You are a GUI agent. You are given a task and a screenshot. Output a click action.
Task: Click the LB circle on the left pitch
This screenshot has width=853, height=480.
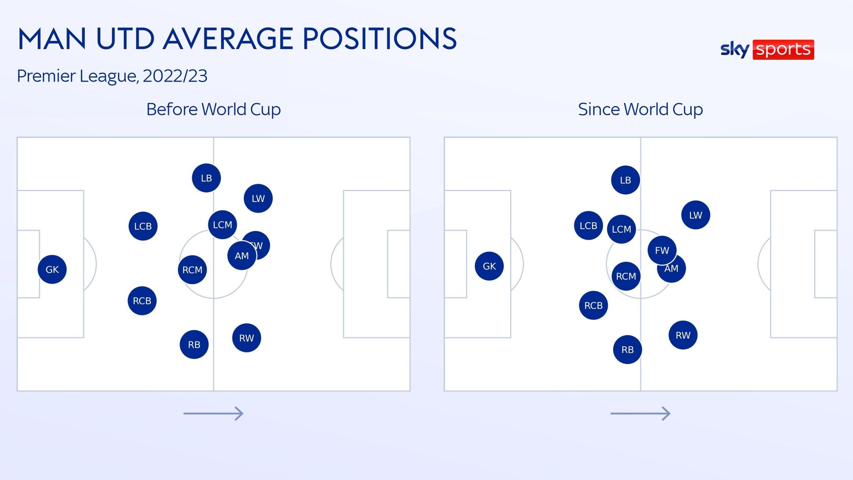206,178
